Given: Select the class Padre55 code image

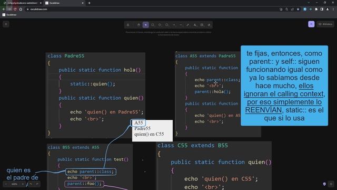Looking at the screenshot, I should pyautogui.click(x=95, y=95).
